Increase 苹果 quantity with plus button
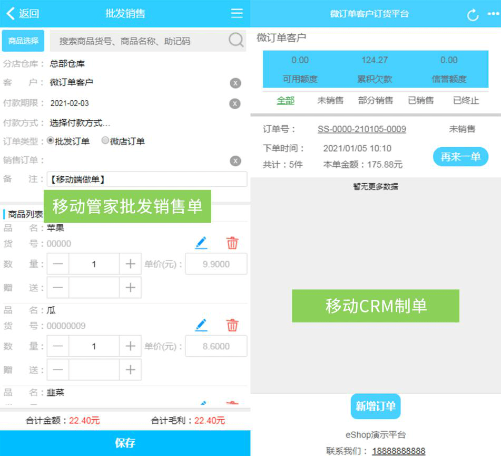501x456 pixels. (x=130, y=264)
